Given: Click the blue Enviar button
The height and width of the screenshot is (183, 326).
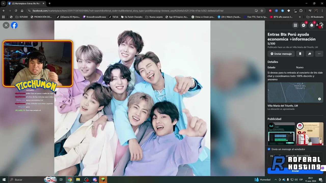Looking at the screenshot, I should tap(295, 171).
